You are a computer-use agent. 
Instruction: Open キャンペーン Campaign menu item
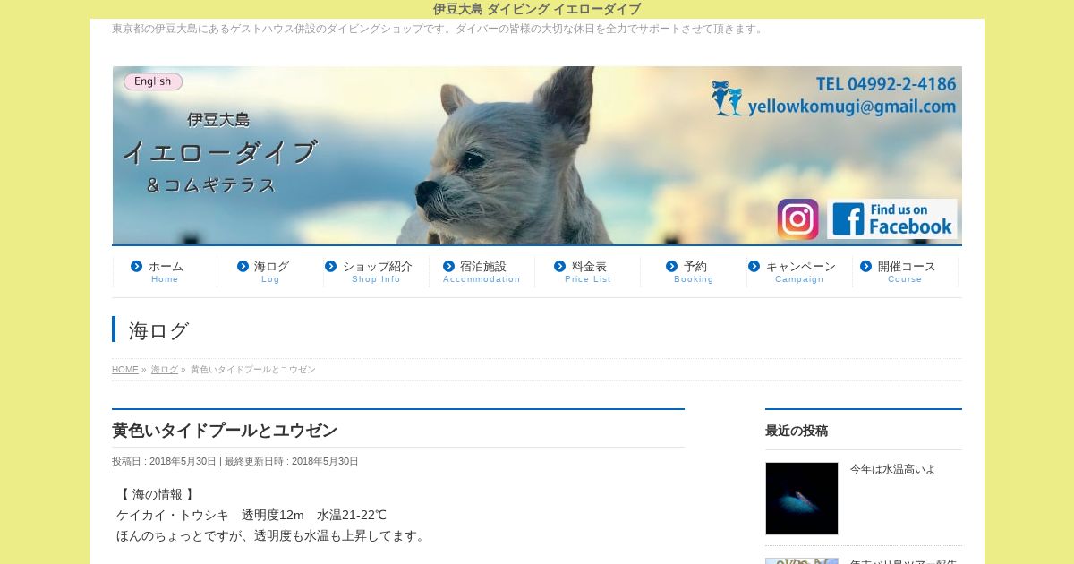(799, 272)
